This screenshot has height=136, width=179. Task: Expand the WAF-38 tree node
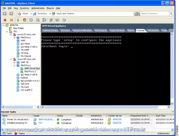tap(14, 62)
